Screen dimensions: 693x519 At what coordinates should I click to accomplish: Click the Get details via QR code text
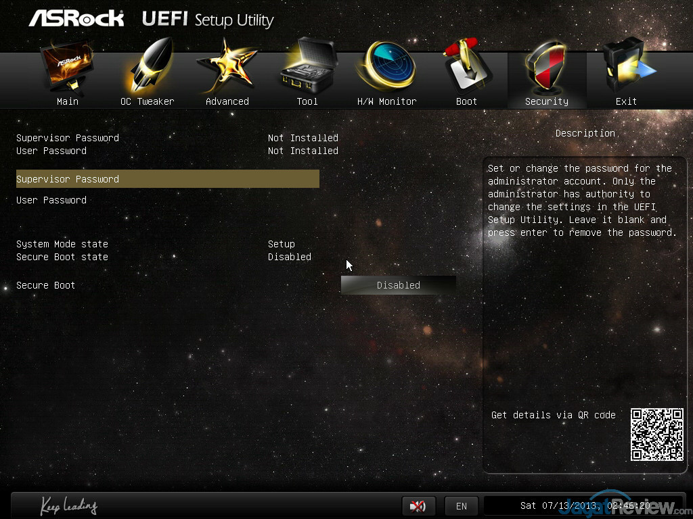pyautogui.click(x=553, y=415)
